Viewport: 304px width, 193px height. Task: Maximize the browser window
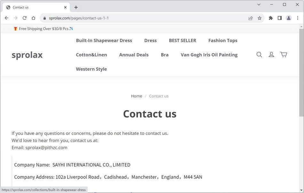[284, 4]
